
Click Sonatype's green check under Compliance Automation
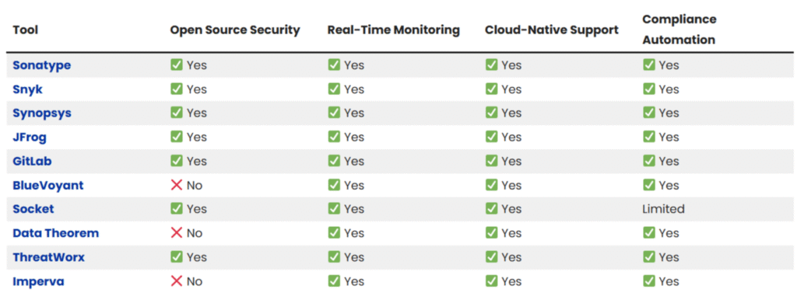[649, 65]
